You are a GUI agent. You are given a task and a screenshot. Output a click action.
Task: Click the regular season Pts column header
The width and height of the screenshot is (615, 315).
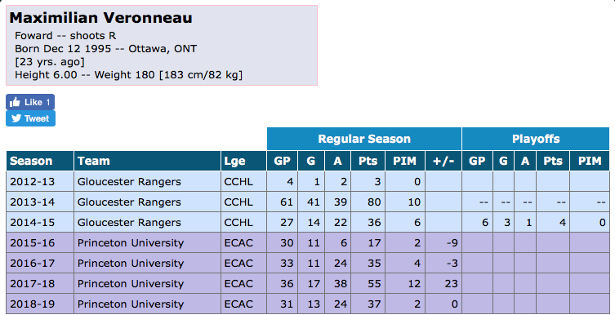pos(368,161)
